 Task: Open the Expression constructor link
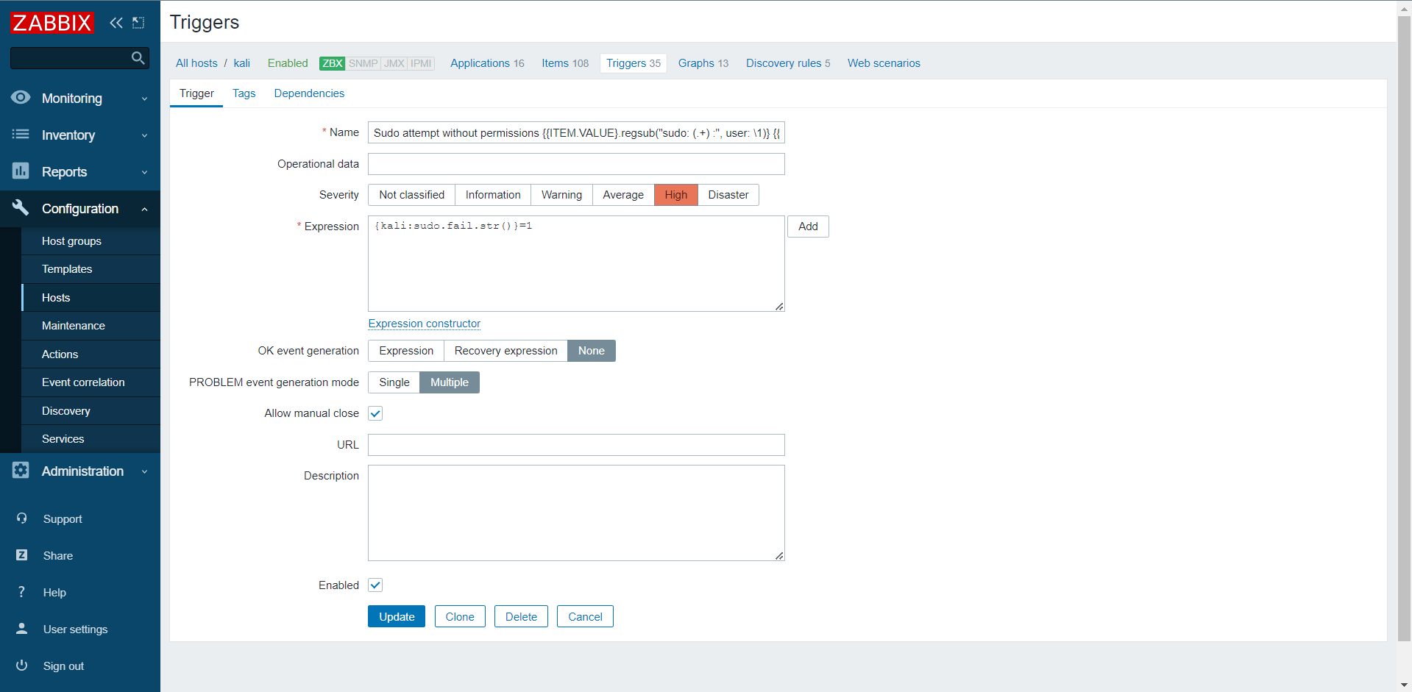tap(425, 324)
